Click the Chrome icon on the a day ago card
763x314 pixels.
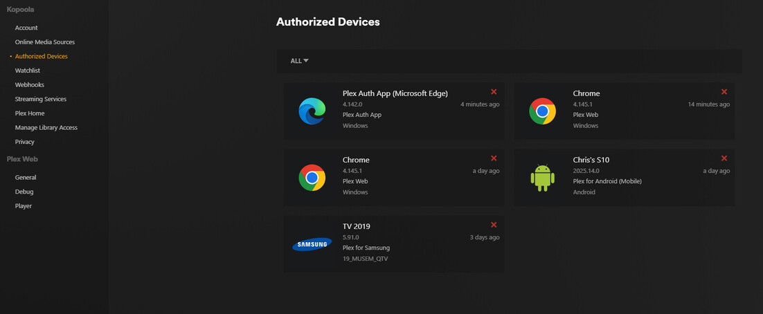pyautogui.click(x=312, y=178)
